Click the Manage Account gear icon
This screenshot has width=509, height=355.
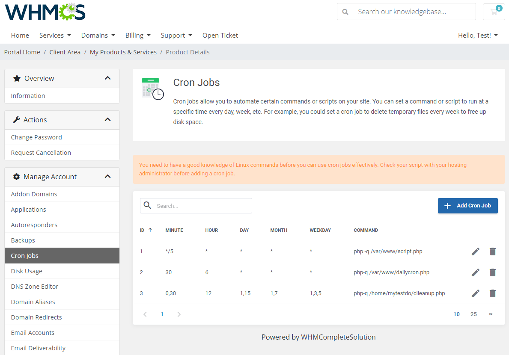[x=16, y=176]
